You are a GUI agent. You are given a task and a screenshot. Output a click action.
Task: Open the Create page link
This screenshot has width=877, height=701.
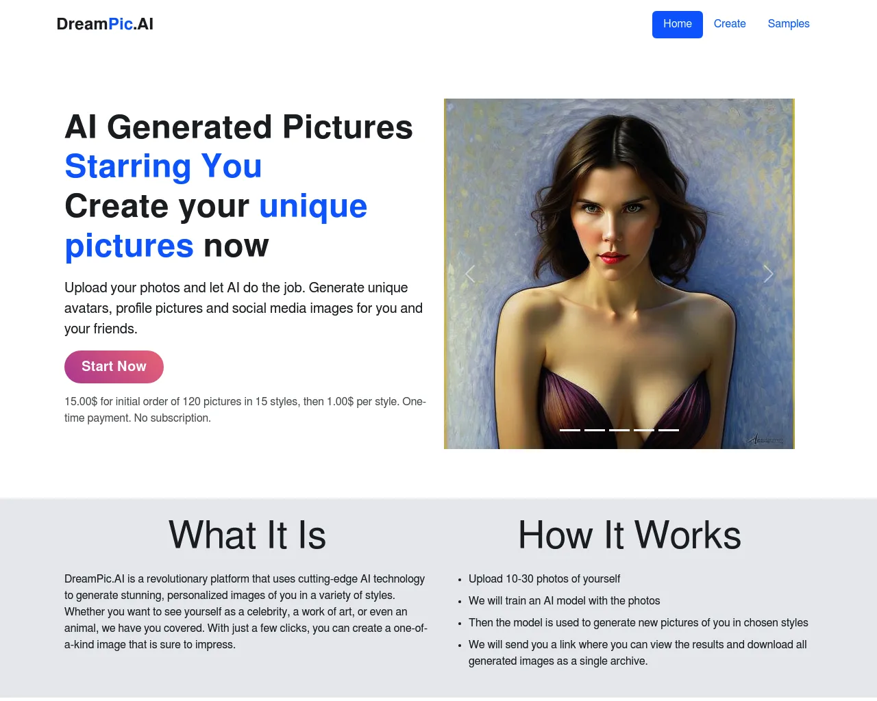[x=730, y=24]
